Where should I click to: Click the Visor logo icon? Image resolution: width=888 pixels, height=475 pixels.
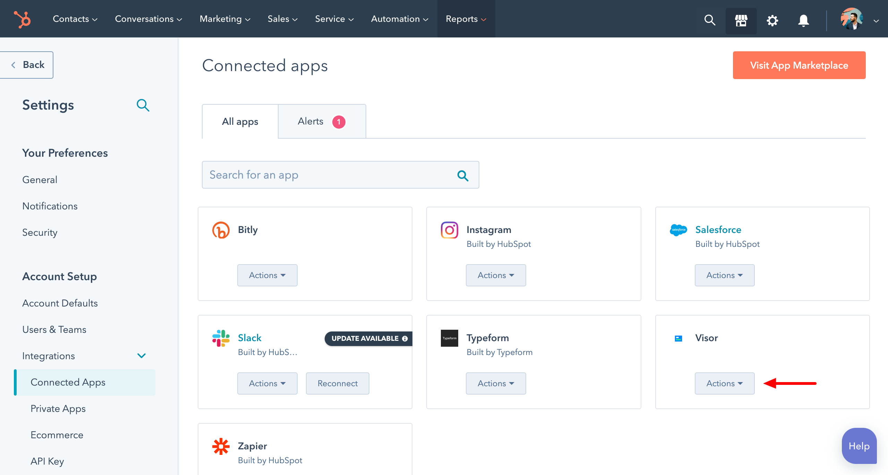click(678, 338)
